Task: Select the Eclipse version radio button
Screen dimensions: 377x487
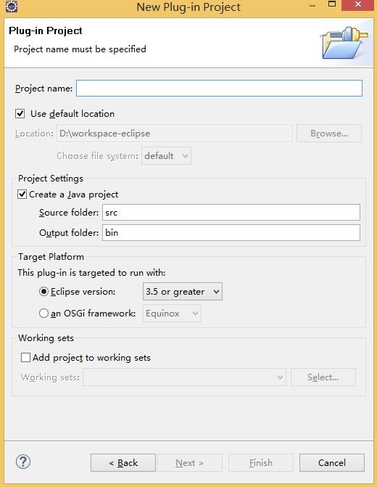Action: [43, 292]
